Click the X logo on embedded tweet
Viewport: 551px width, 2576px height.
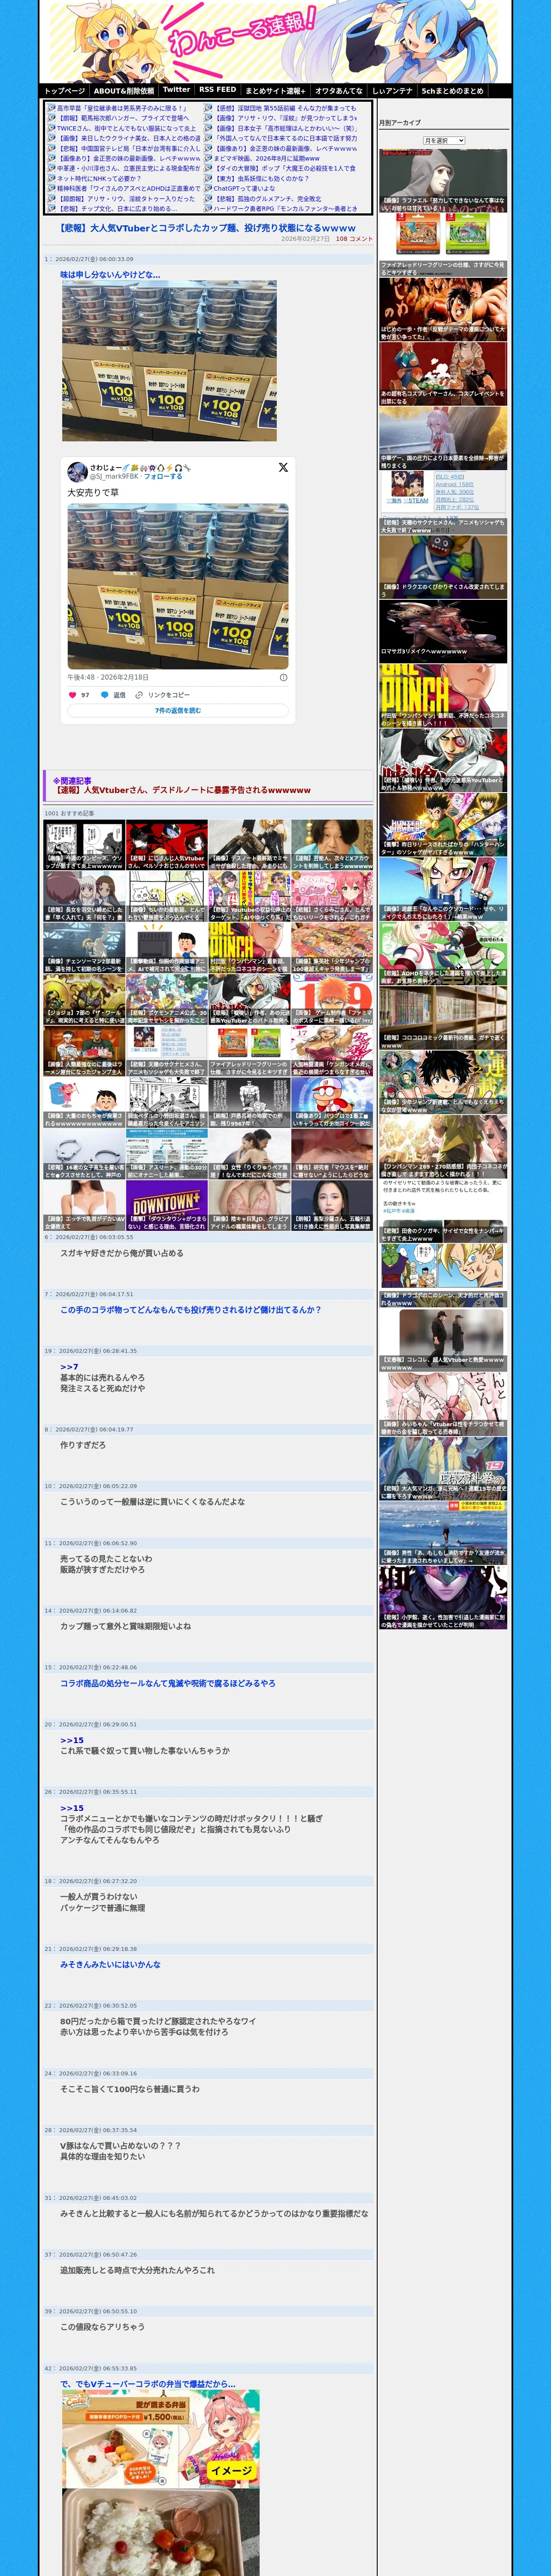coord(283,467)
